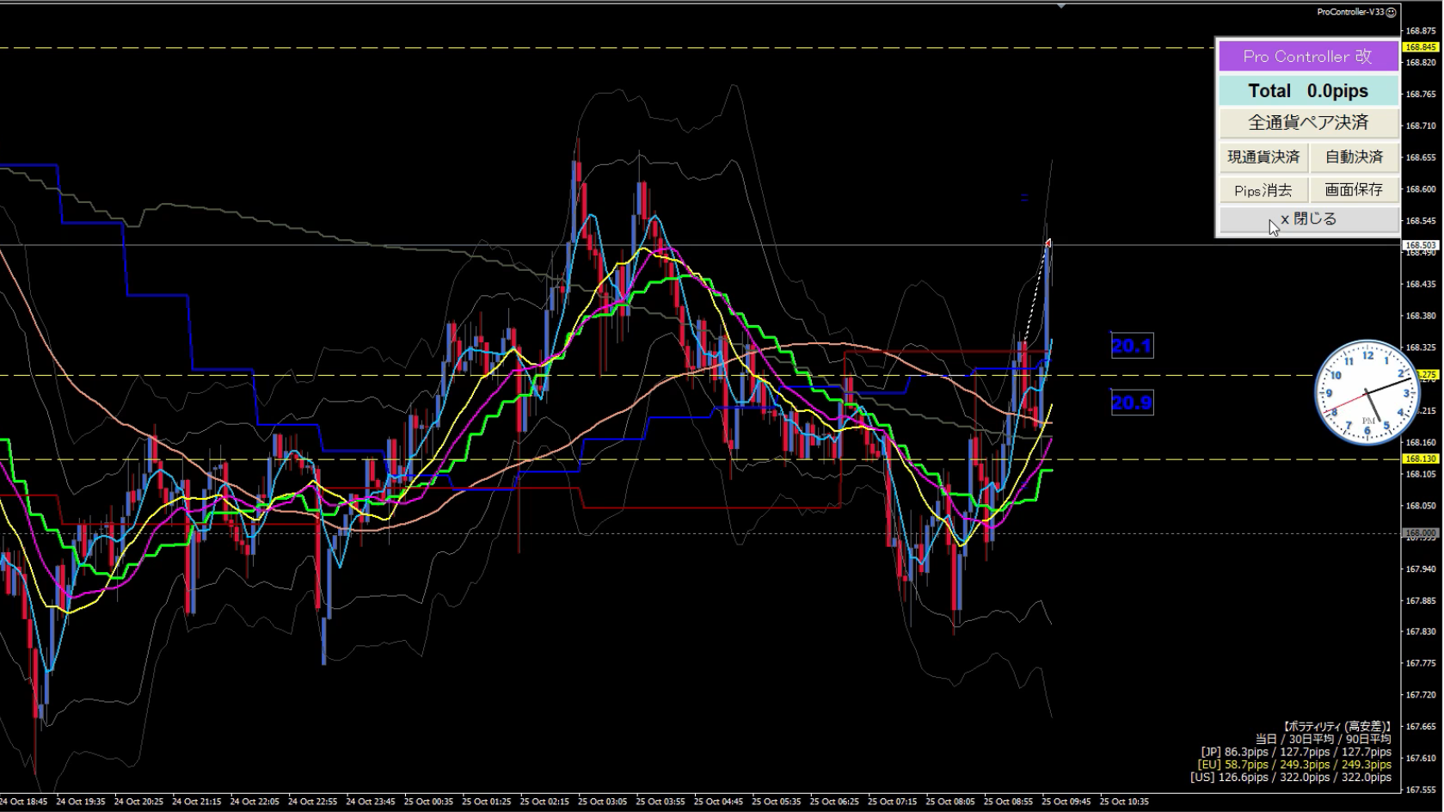Click the 168.875 price scale label
1444x812 pixels.
point(1422,31)
